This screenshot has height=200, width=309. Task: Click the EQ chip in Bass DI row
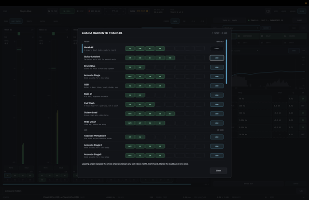click(130, 95)
